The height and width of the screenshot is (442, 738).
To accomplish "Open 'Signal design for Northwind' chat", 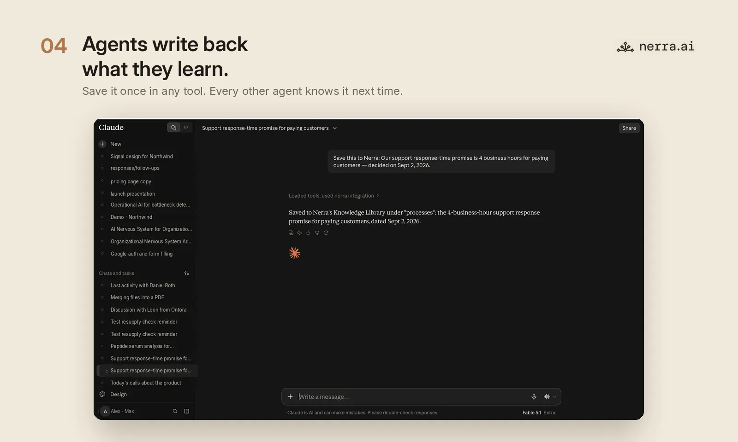I will point(142,157).
